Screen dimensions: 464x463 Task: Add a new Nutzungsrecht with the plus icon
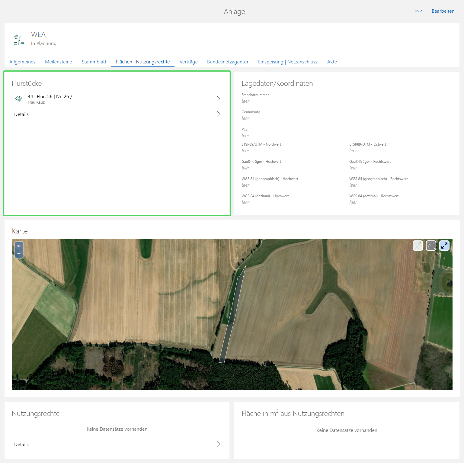coord(216,414)
